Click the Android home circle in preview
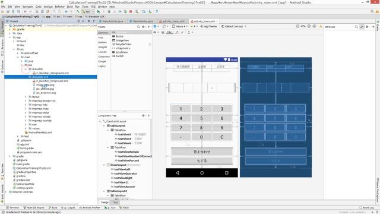 click(x=202, y=173)
